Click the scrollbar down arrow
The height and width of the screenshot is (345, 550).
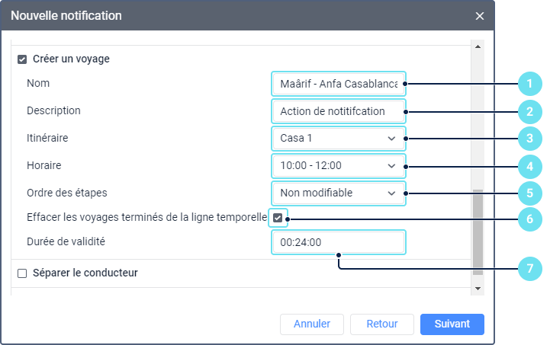point(478,289)
